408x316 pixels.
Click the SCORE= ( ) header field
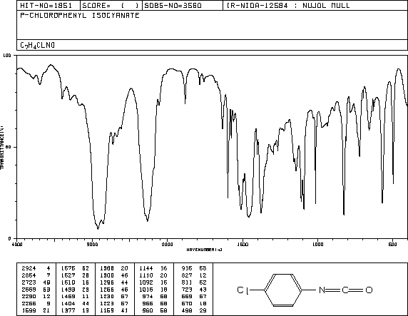(x=111, y=6)
